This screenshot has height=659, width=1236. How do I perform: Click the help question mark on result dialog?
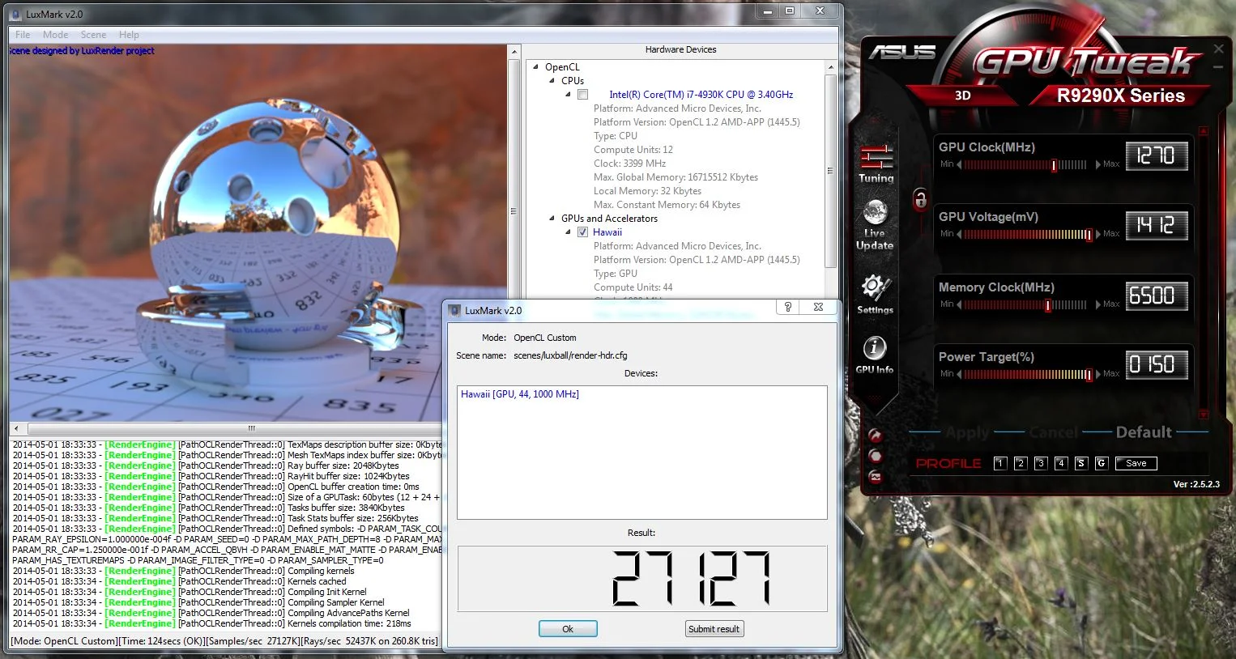[x=787, y=307]
